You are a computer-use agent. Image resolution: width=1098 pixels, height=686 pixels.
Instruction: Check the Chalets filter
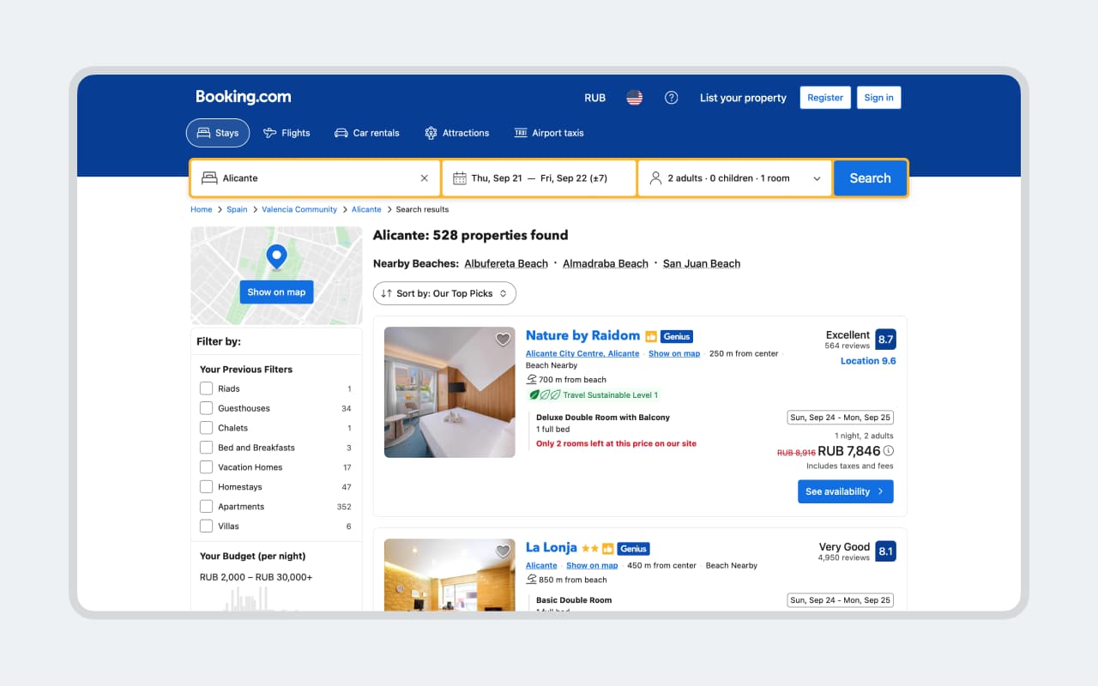point(206,428)
